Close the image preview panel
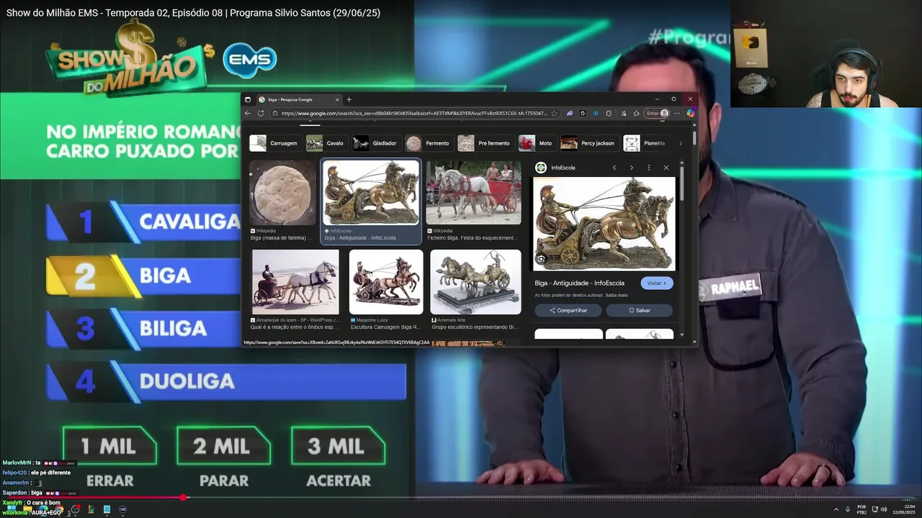 (666, 168)
